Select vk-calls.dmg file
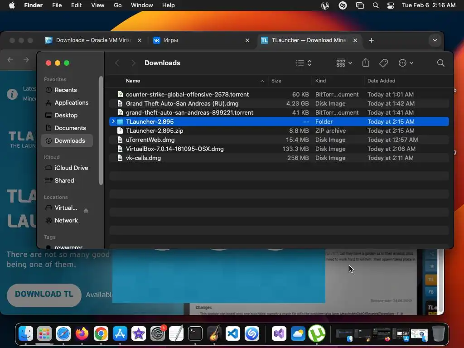 coord(279,158)
